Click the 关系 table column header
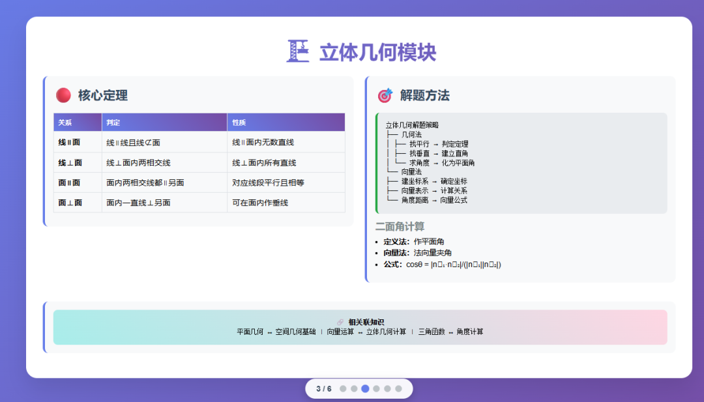The width and height of the screenshot is (704, 402). coord(78,122)
